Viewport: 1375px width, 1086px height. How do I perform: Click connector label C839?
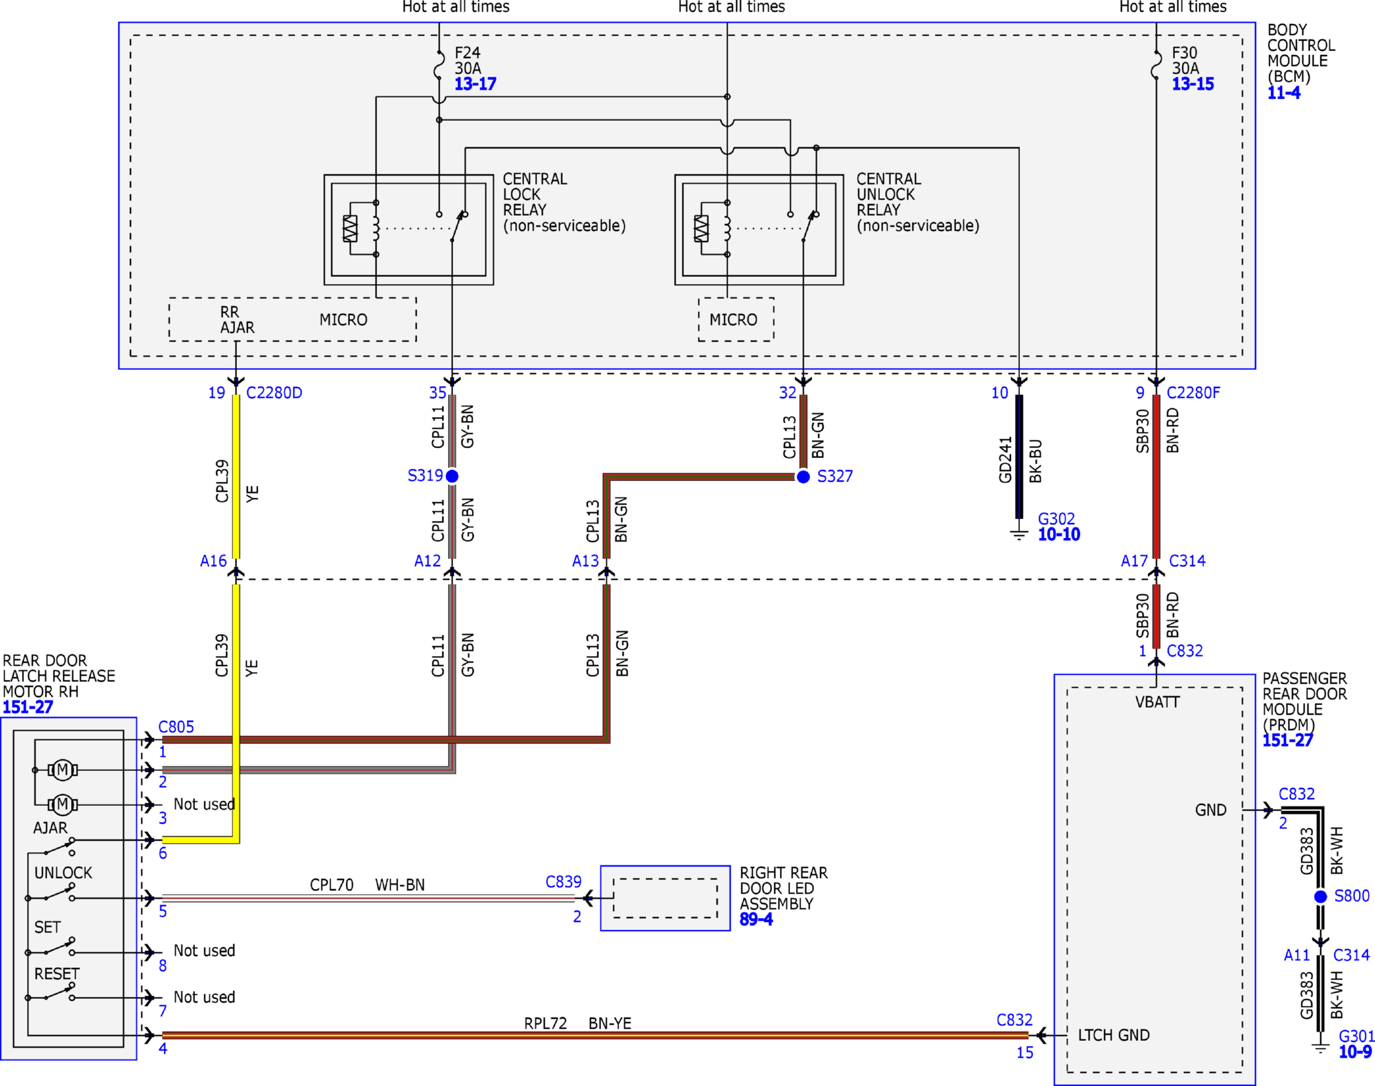tap(564, 882)
